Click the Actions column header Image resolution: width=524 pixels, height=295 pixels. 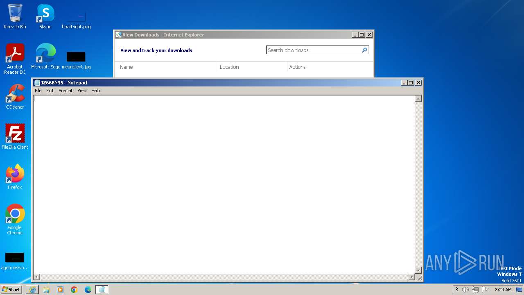tap(298, 67)
